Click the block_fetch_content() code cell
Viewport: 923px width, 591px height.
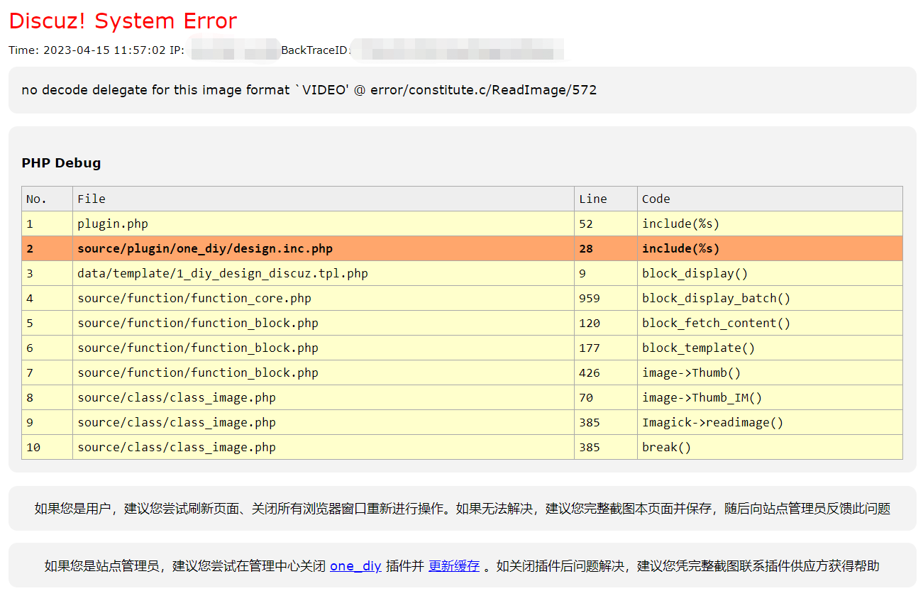770,323
